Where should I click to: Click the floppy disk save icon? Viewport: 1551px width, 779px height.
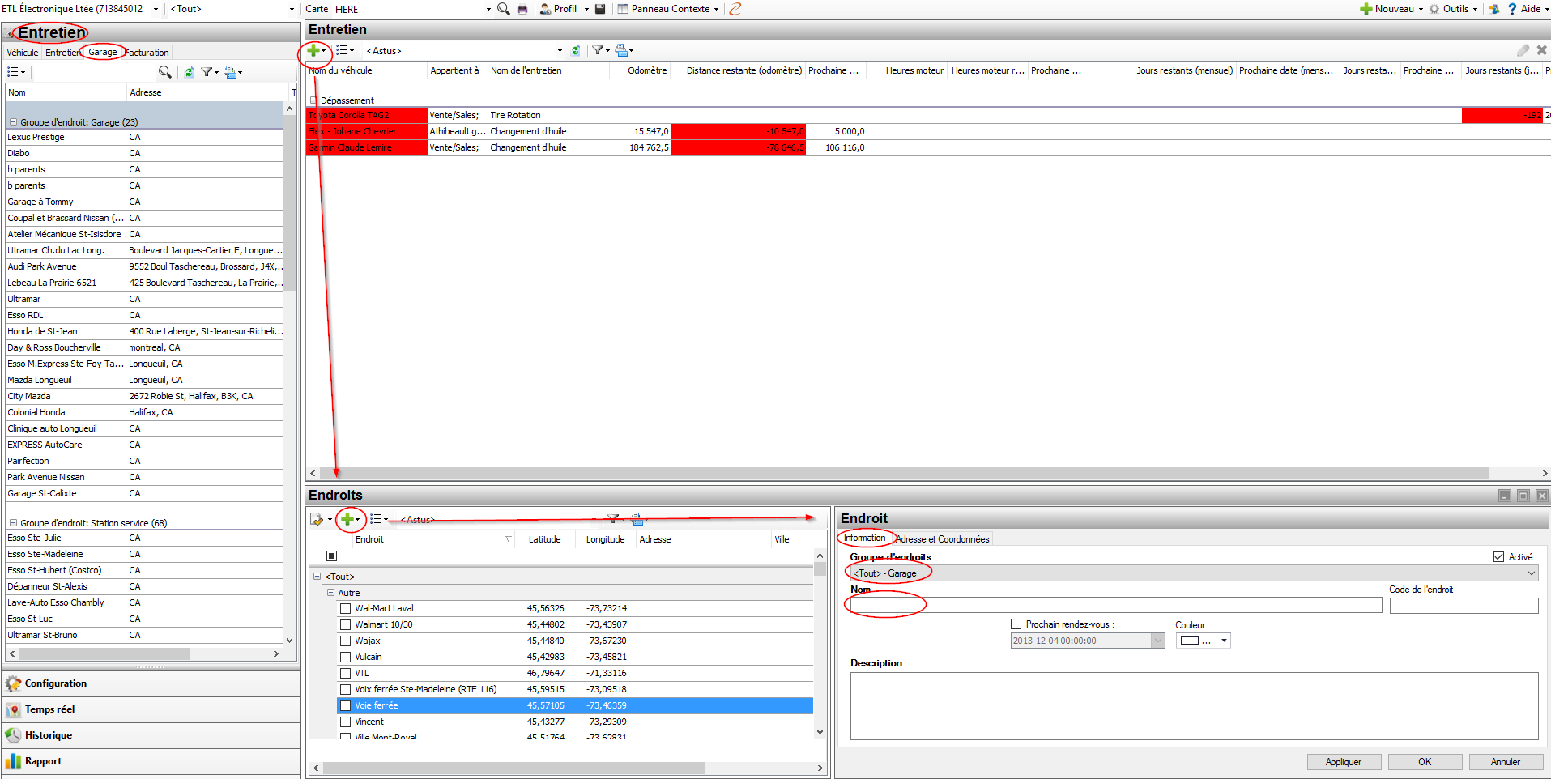pos(600,9)
